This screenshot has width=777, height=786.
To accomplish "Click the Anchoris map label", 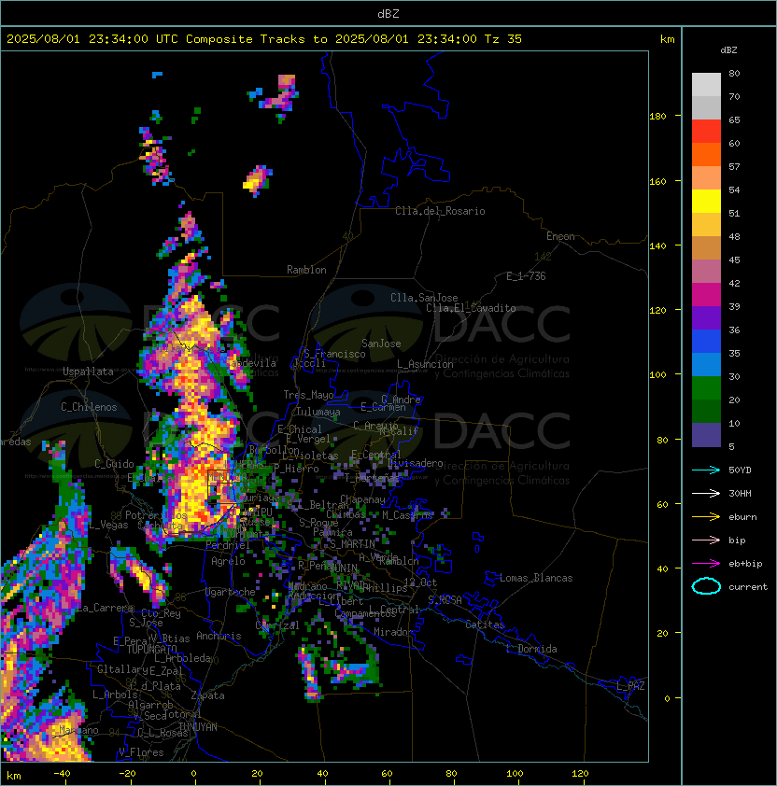I will tap(219, 636).
